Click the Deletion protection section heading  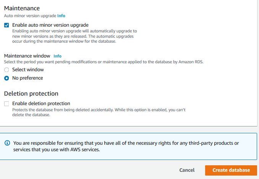[x=31, y=93]
